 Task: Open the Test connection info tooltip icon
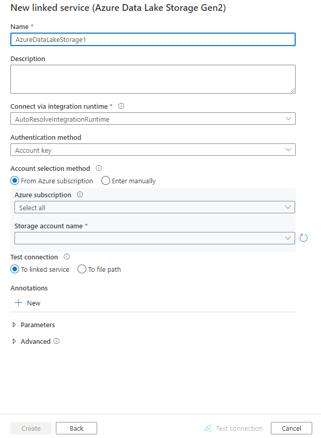point(66,257)
